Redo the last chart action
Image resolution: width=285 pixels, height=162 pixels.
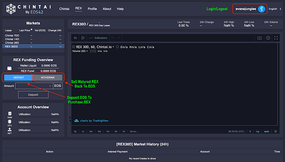[118, 38]
